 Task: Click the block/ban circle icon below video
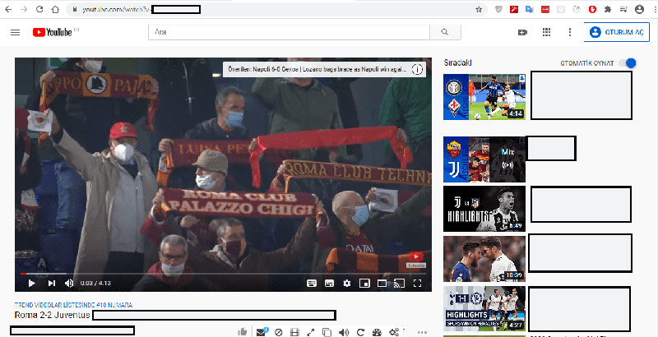click(x=278, y=332)
